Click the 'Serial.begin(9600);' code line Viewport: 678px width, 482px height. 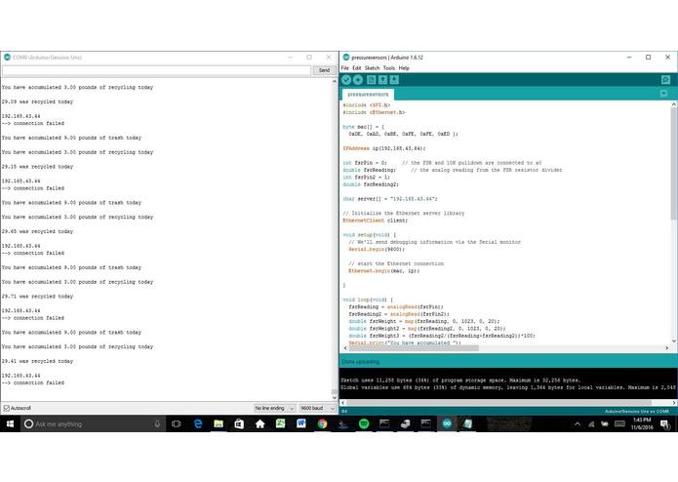tap(377, 250)
